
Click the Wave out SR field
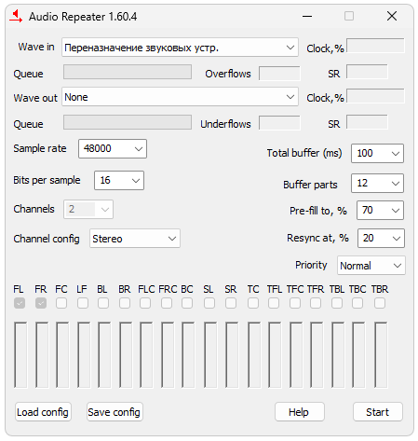click(x=367, y=122)
